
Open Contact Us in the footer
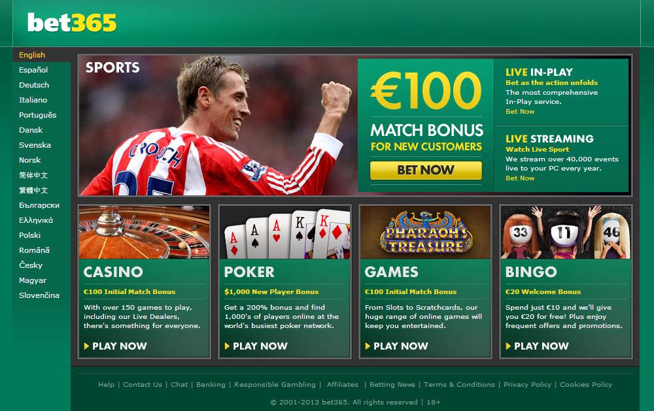tap(142, 384)
